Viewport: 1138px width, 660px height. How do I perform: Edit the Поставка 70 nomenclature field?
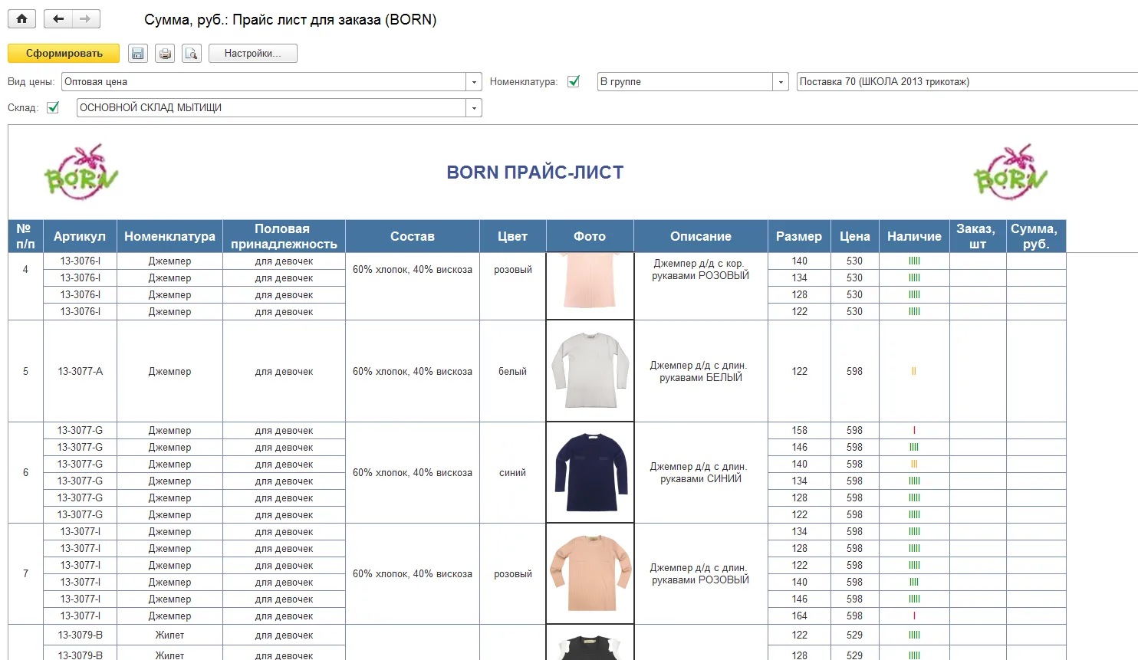[x=967, y=82]
